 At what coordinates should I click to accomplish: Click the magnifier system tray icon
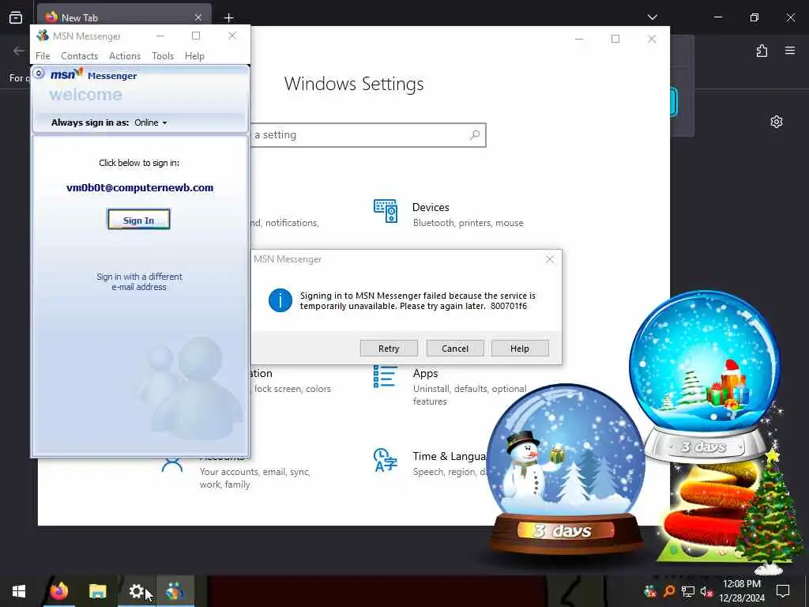coord(669,591)
